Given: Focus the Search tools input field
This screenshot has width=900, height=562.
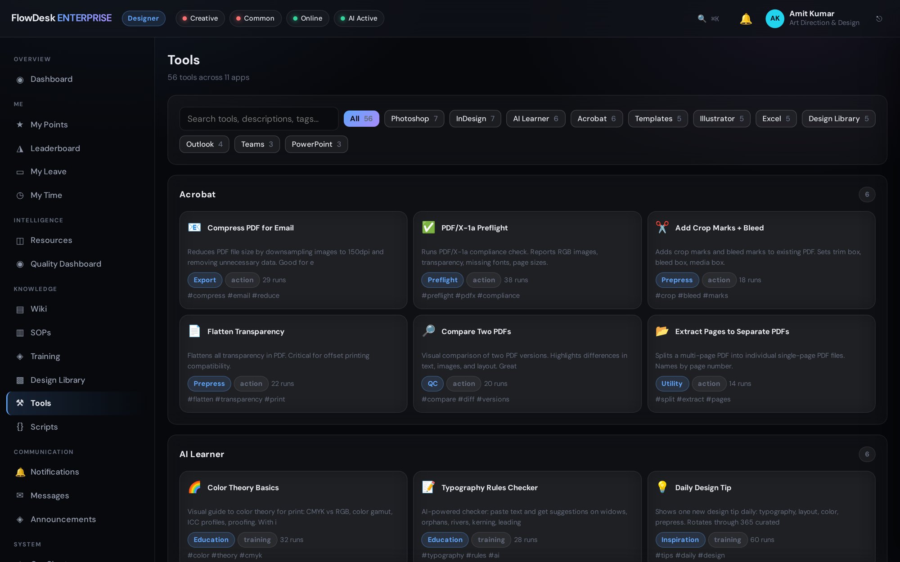Looking at the screenshot, I should pyautogui.click(x=259, y=119).
